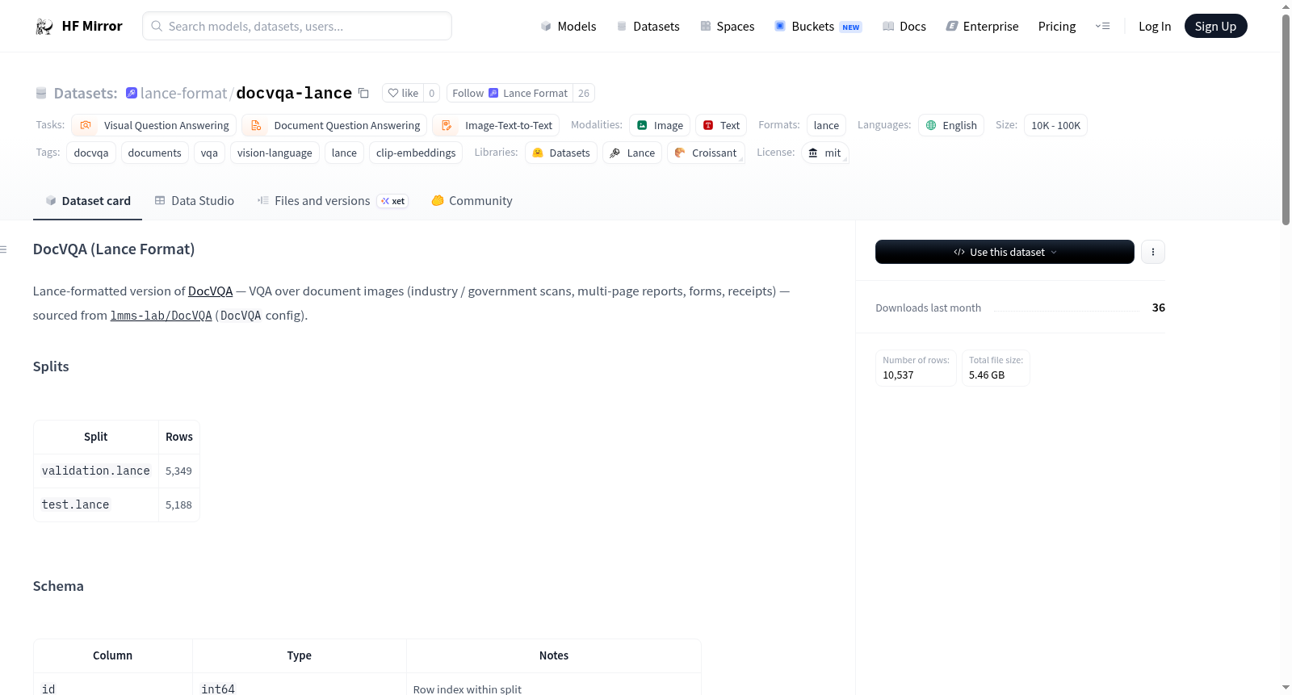Click the Lance library tag
This screenshot has width=1292, height=695.
pos(632,153)
